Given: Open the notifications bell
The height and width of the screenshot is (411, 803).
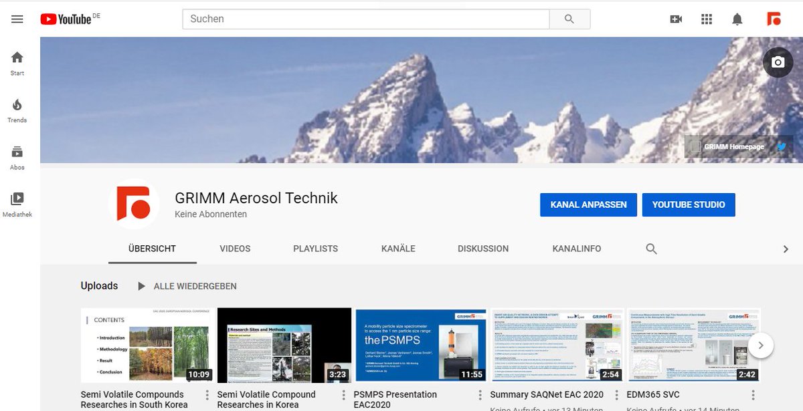Looking at the screenshot, I should [x=737, y=19].
